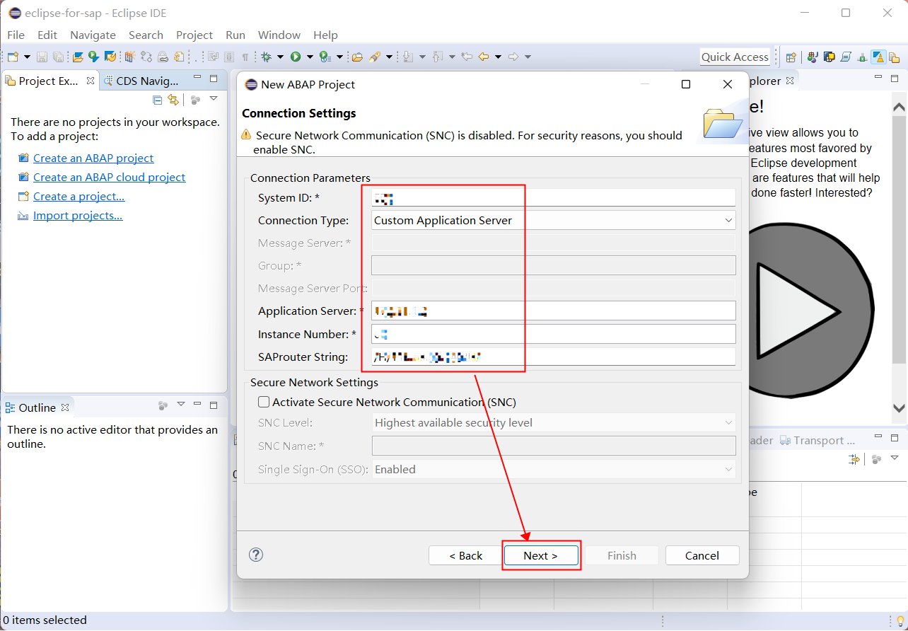Viewport: 908px width, 631px height.
Task: Click the Next Annotation toolbar icon
Action: (x=408, y=57)
